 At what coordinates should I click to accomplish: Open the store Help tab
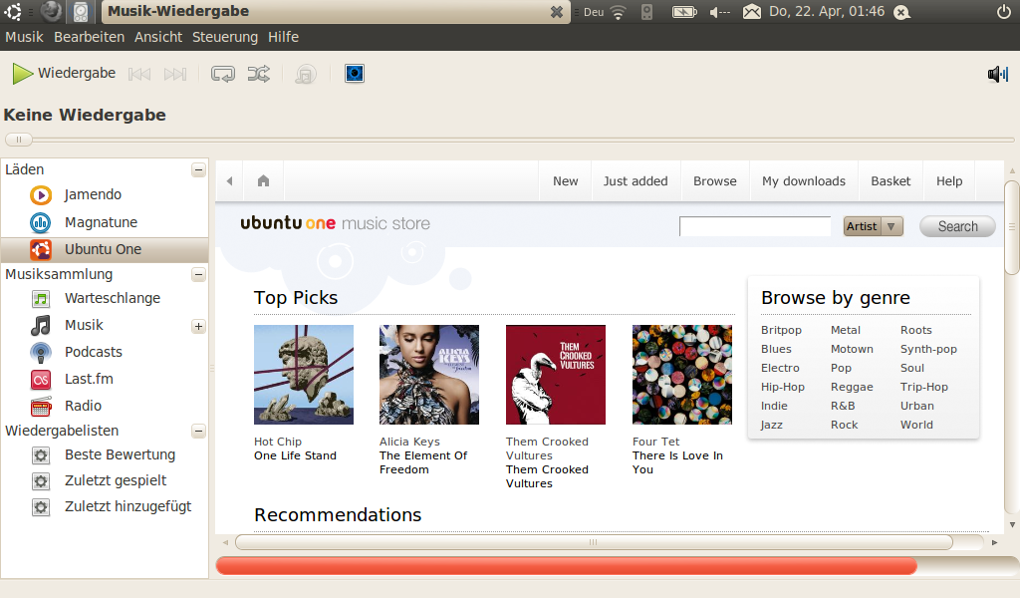949,181
